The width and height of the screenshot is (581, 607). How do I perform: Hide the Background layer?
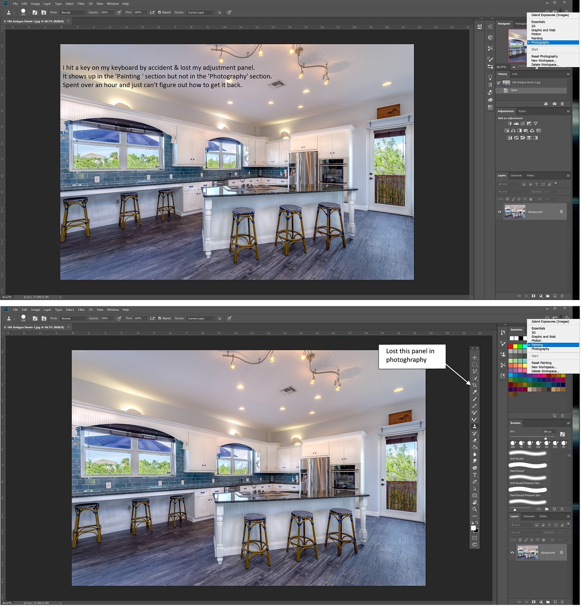[512, 552]
